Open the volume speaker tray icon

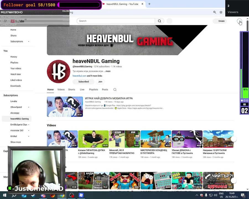point(215,195)
